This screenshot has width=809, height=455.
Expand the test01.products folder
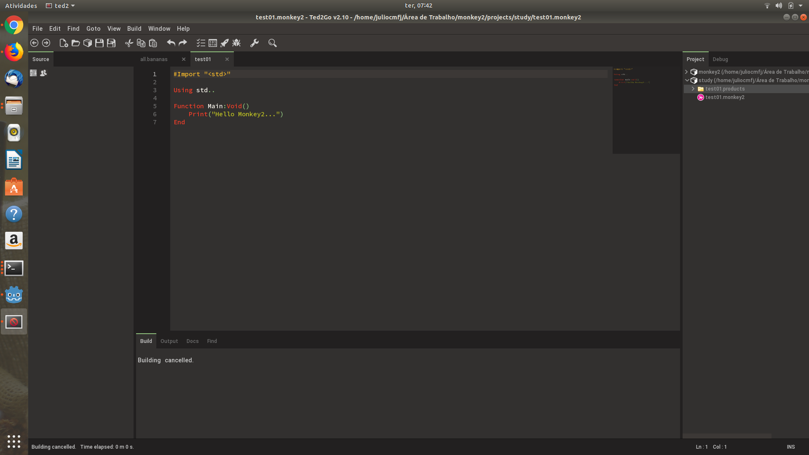[x=693, y=89]
